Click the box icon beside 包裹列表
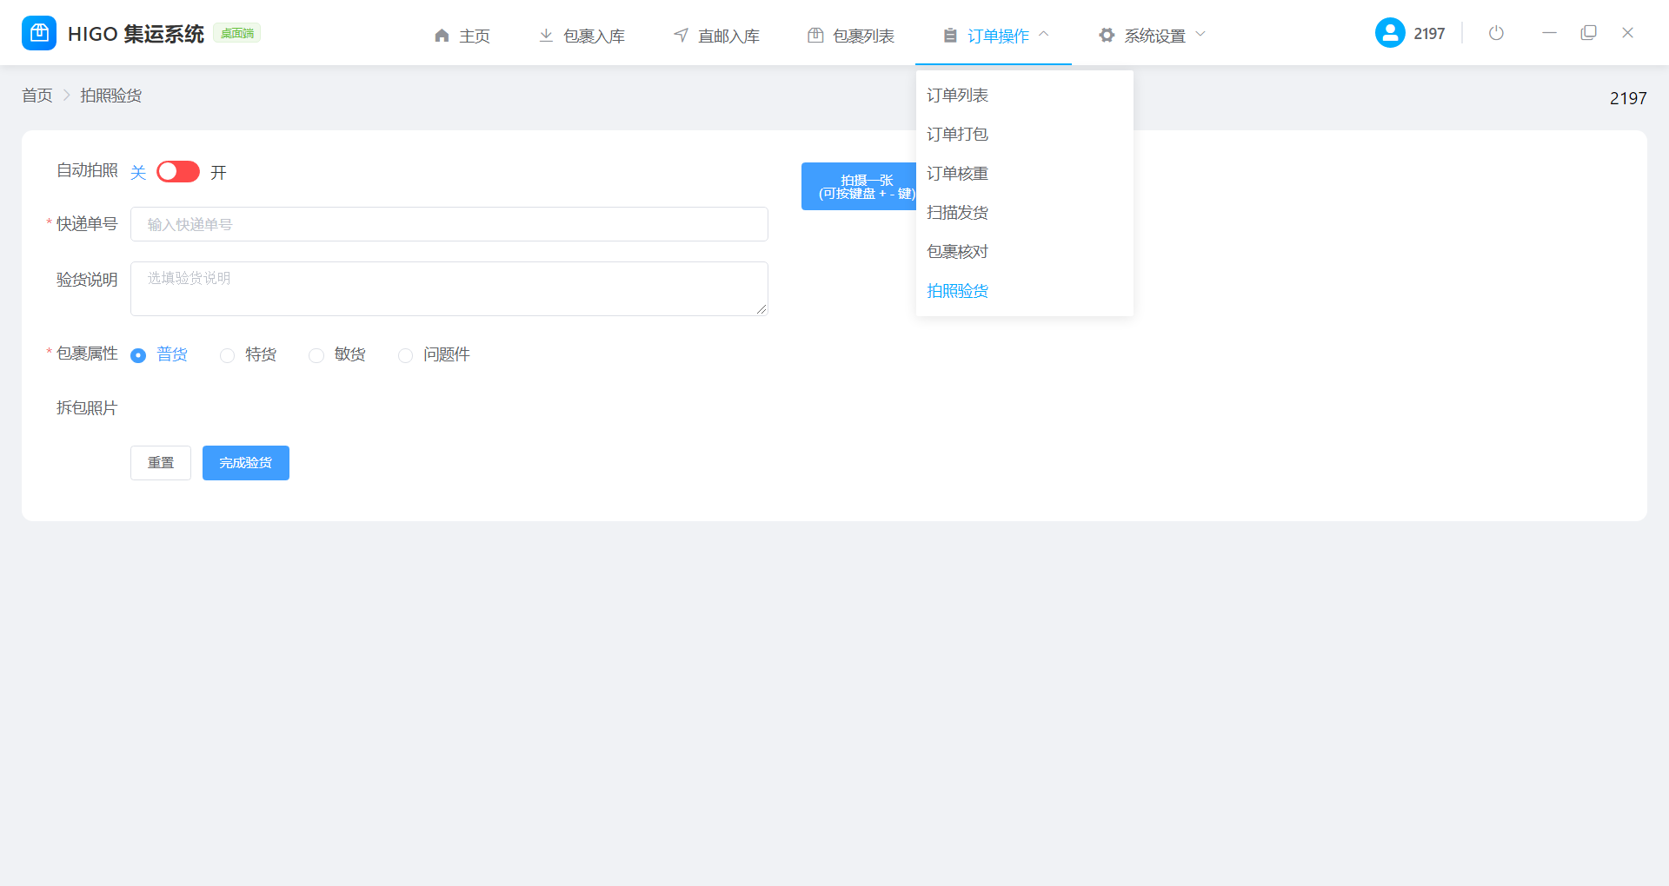This screenshot has width=1669, height=886. tap(815, 36)
